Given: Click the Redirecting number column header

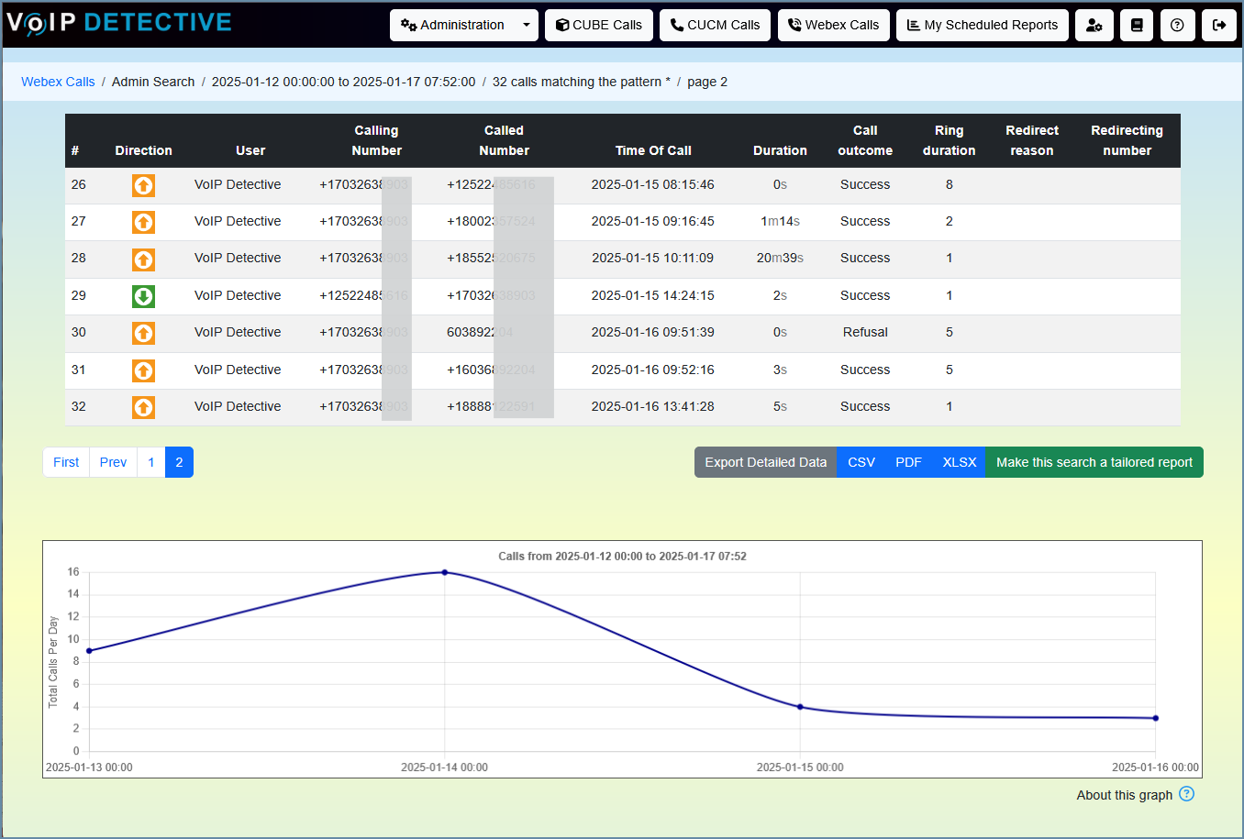Looking at the screenshot, I should tap(1127, 140).
